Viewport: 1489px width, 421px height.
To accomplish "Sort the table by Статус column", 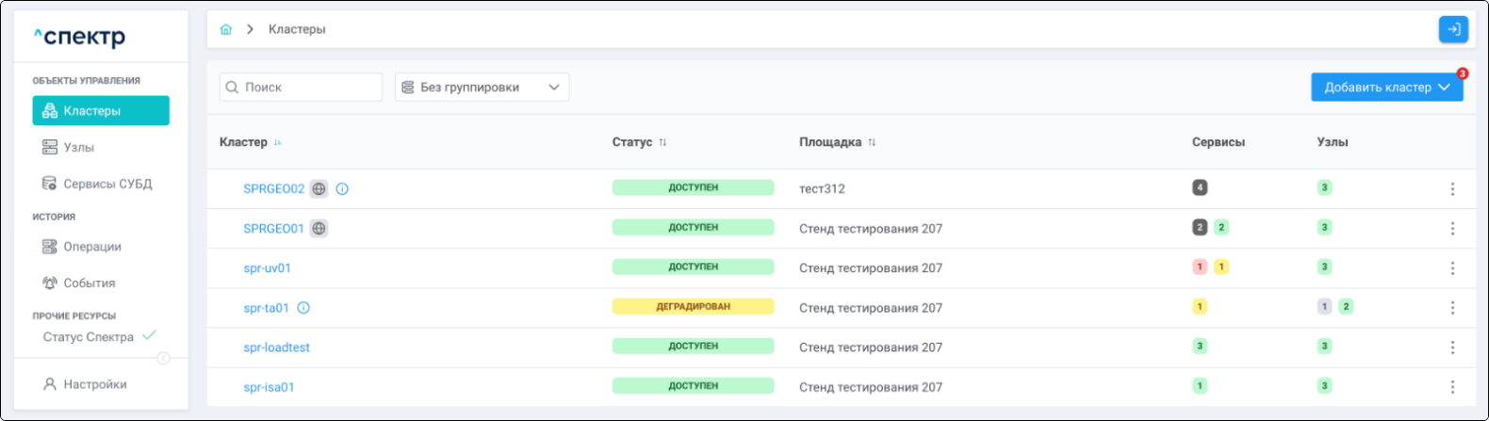I will [663, 142].
